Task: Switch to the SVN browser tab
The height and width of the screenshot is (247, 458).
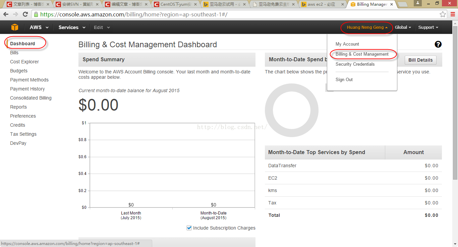Action: [x=77, y=4]
